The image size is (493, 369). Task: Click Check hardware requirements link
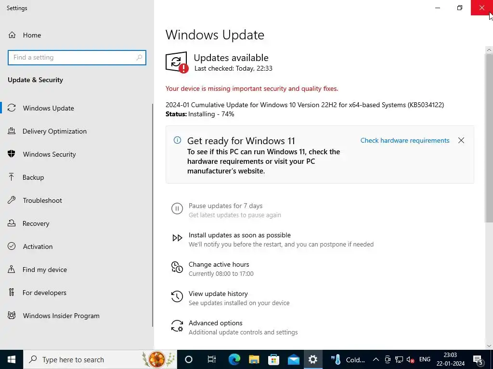(404, 140)
